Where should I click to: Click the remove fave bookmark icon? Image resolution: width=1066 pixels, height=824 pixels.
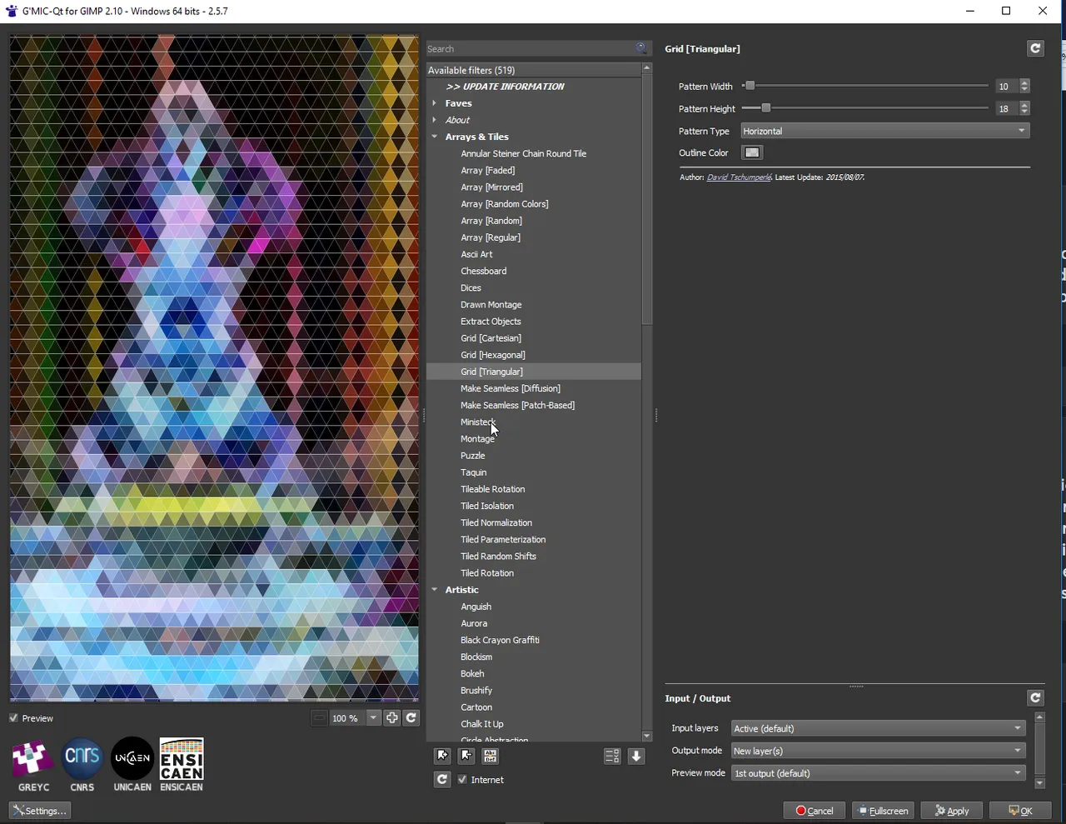click(466, 756)
